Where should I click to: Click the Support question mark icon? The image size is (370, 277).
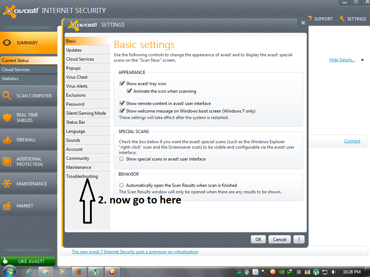[310, 19]
